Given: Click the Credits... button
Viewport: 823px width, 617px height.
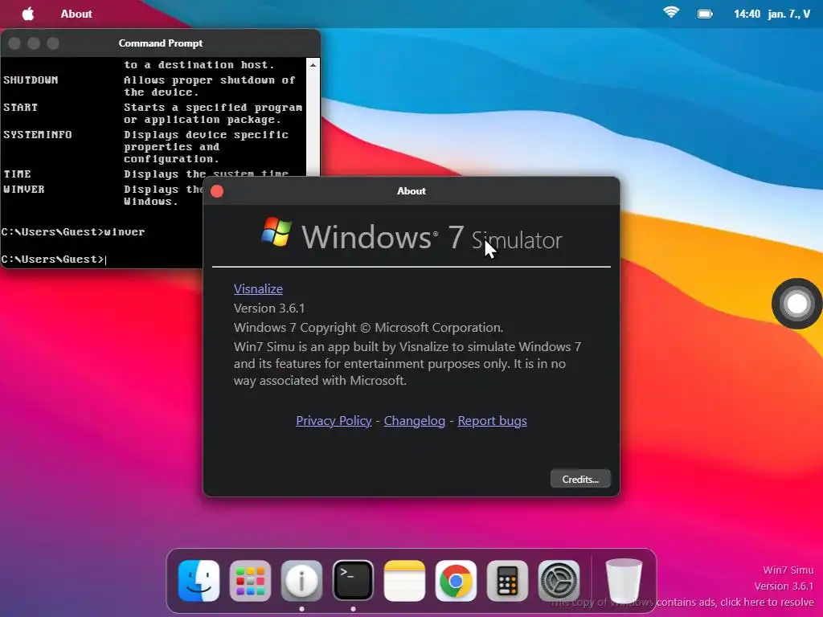Looking at the screenshot, I should click(580, 479).
